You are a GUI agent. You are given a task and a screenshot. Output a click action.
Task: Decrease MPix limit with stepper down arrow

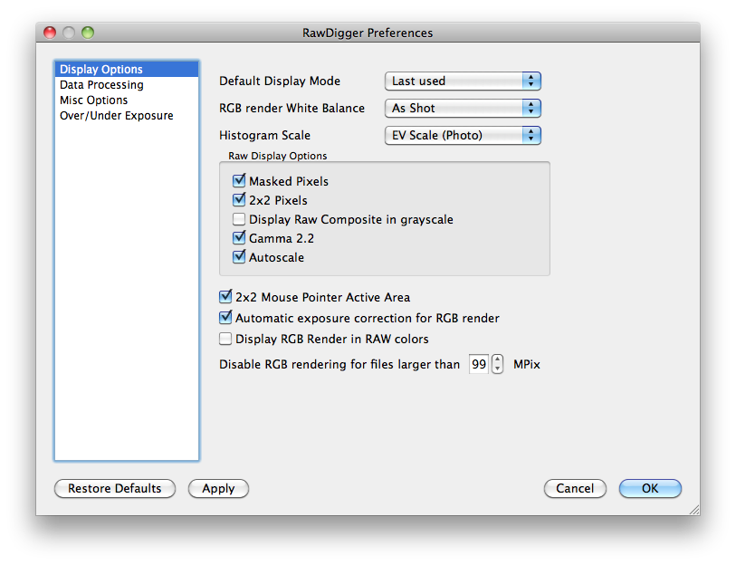pyautogui.click(x=498, y=369)
